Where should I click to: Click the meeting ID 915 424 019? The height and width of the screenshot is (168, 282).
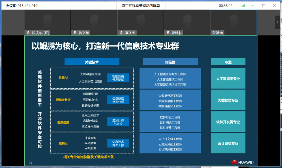22,6
